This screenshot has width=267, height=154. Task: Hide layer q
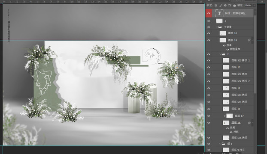pos(209,21)
